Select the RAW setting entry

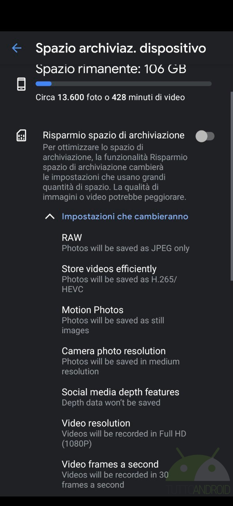[126, 243]
